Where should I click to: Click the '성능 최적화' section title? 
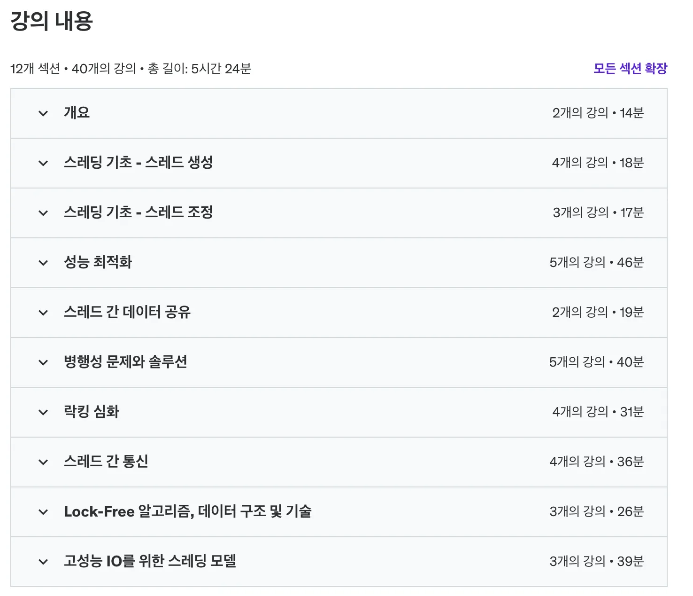coord(98,262)
